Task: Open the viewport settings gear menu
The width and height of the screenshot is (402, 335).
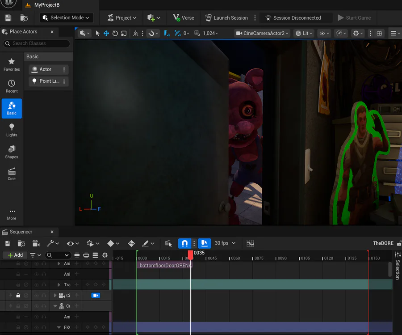Action: click(x=358, y=34)
